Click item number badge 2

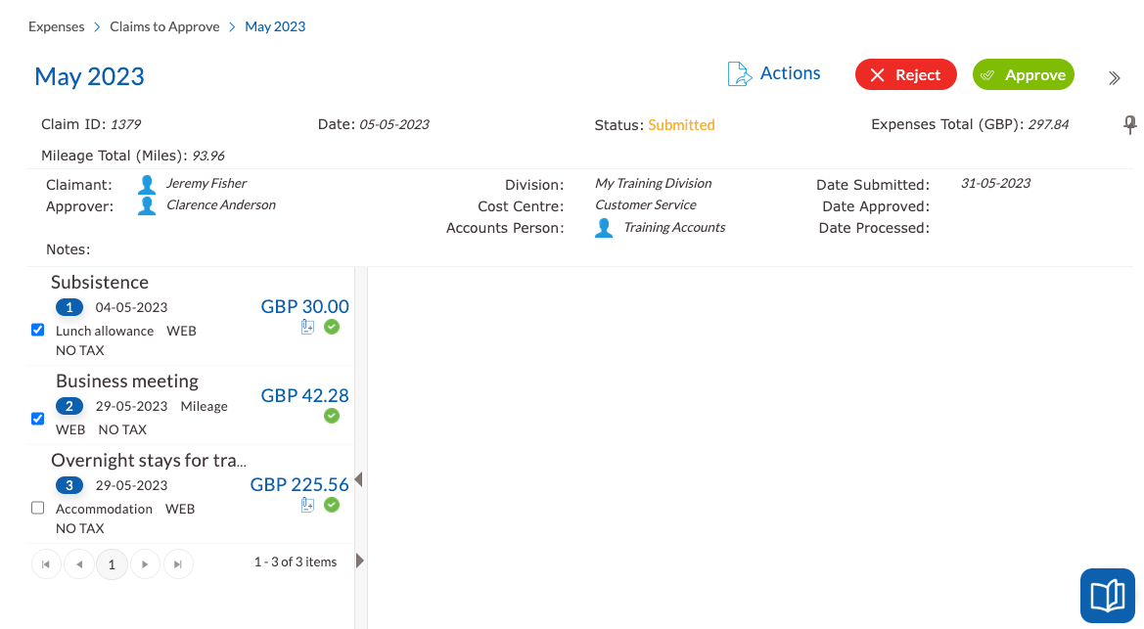coord(69,406)
